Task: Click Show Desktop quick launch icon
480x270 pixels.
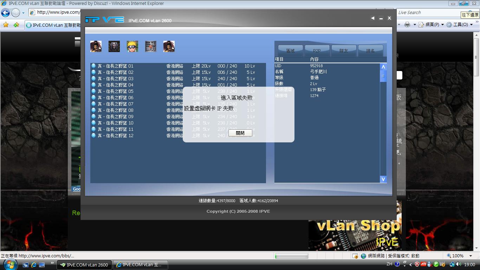Action: [42, 265]
